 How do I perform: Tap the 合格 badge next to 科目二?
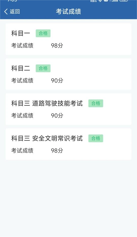(43, 68)
